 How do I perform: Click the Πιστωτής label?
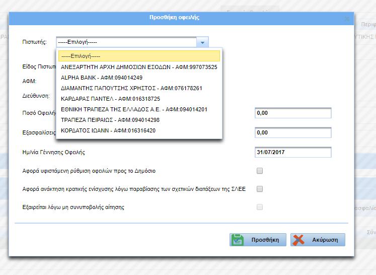35,42
